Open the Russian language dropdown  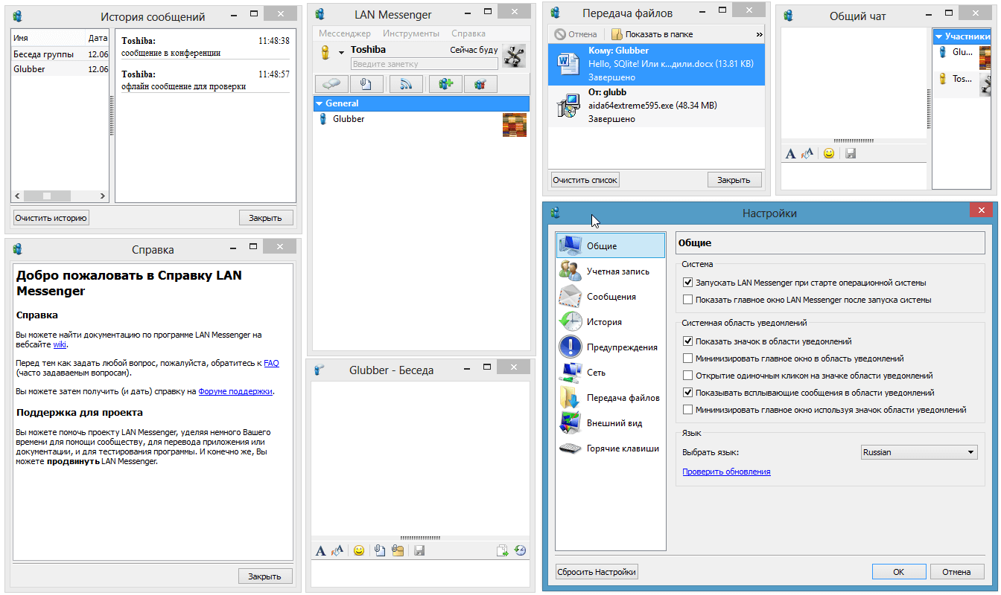(918, 452)
